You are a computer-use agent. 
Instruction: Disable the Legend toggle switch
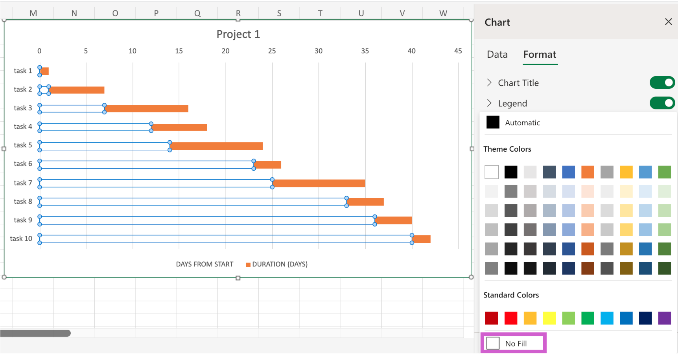(662, 103)
